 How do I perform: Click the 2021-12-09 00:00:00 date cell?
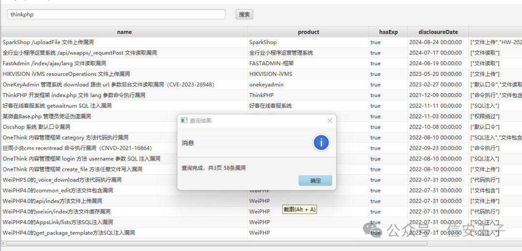[438, 96]
